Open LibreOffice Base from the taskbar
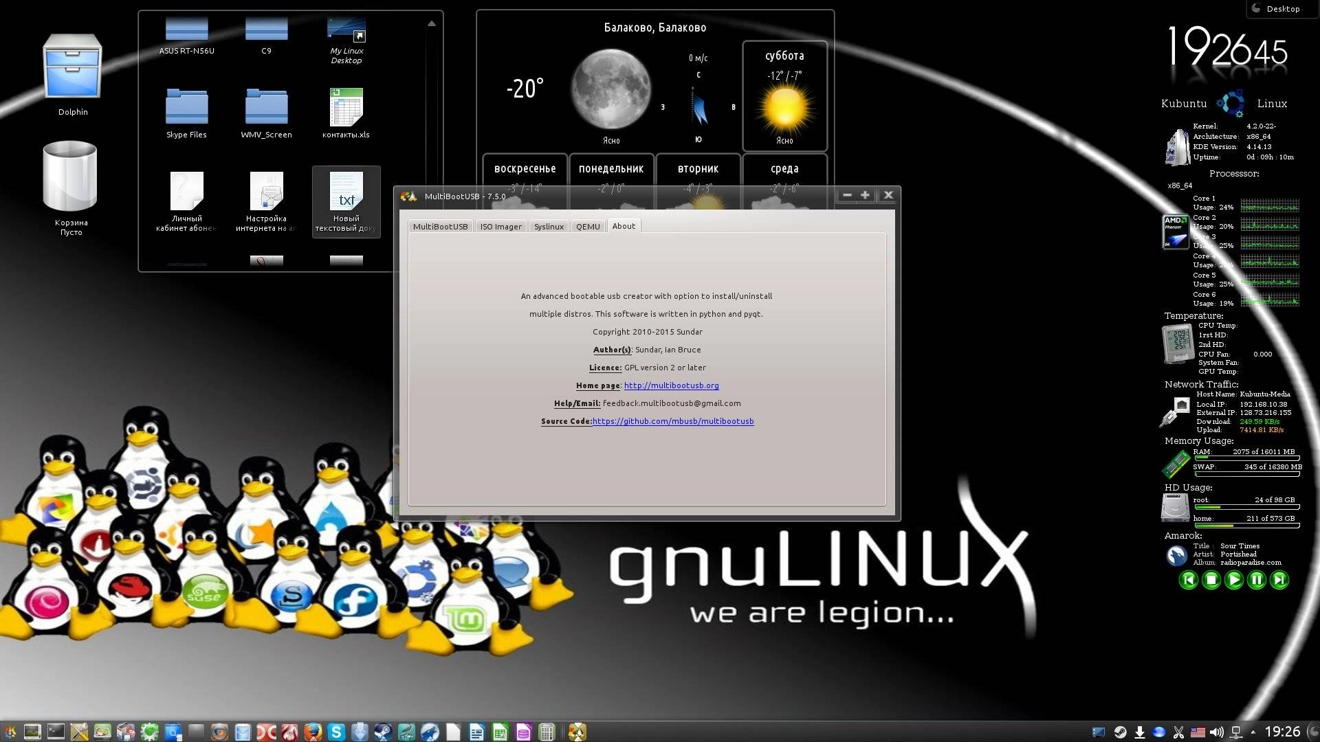 523,732
